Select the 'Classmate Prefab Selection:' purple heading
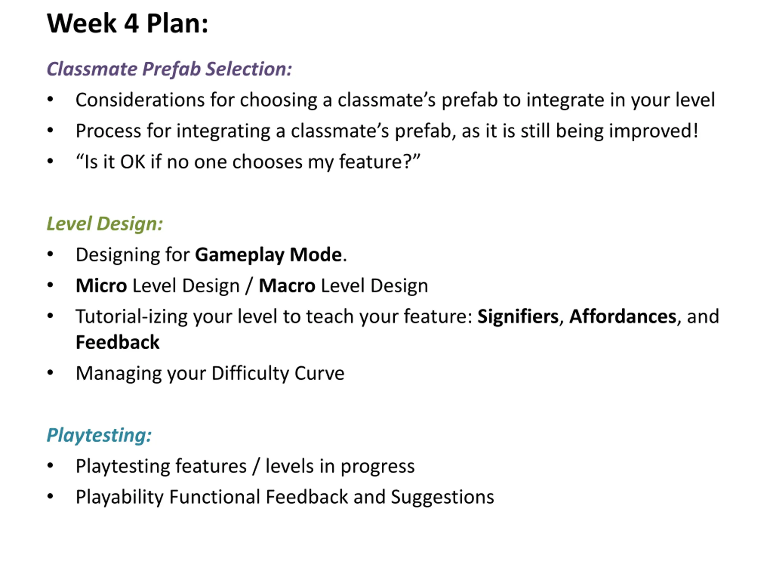Screen dimensions: 773x580 (x=169, y=69)
